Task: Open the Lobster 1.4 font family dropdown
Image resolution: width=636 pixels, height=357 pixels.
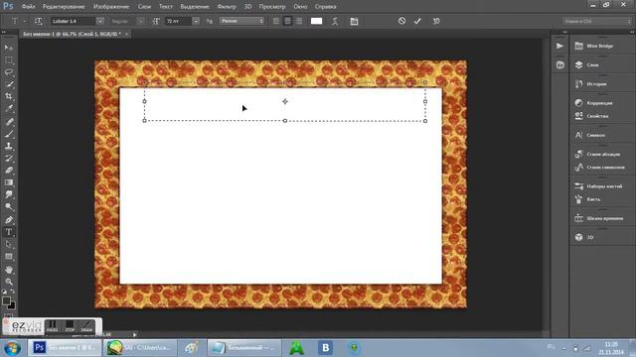Action: pos(99,21)
